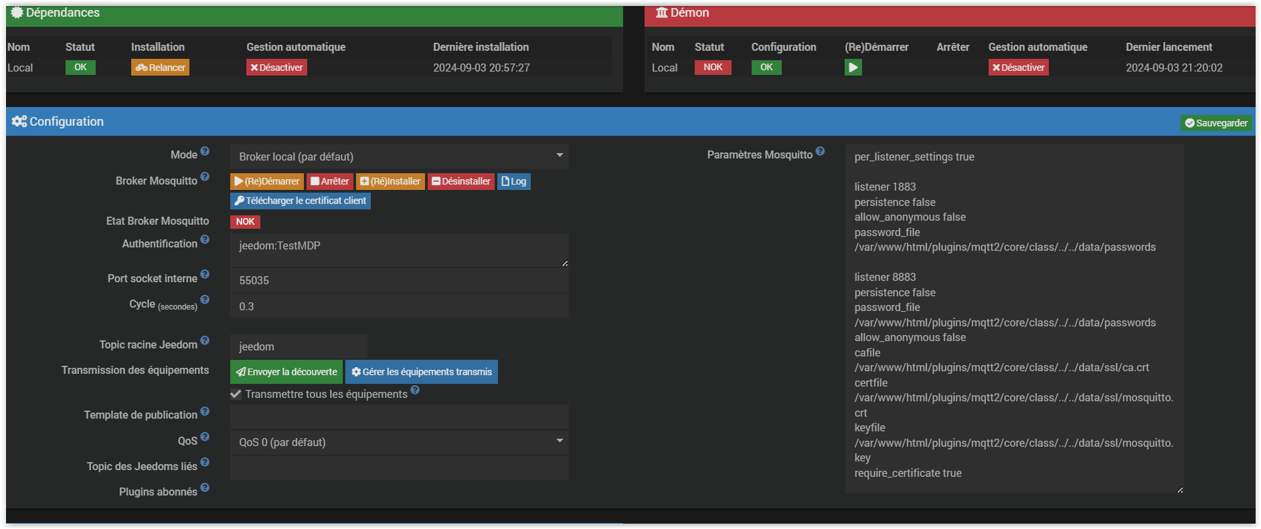Click the daemon (Re)Démarrer play icon
Image resolution: width=1261 pixels, height=529 pixels.
coord(853,68)
